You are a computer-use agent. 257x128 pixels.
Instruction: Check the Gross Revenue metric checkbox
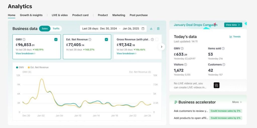[x=157, y=39]
